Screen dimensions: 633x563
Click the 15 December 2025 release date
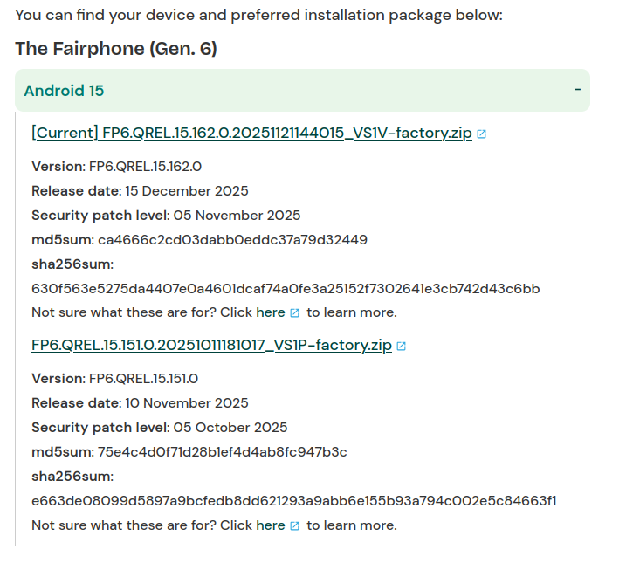tap(186, 190)
